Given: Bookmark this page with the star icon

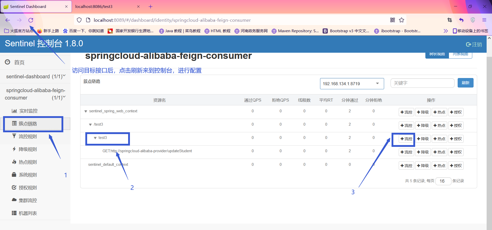Looking at the screenshot, I should point(402,20).
